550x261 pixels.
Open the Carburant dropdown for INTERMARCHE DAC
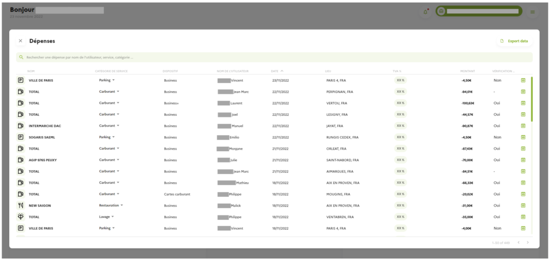(x=109, y=125)
